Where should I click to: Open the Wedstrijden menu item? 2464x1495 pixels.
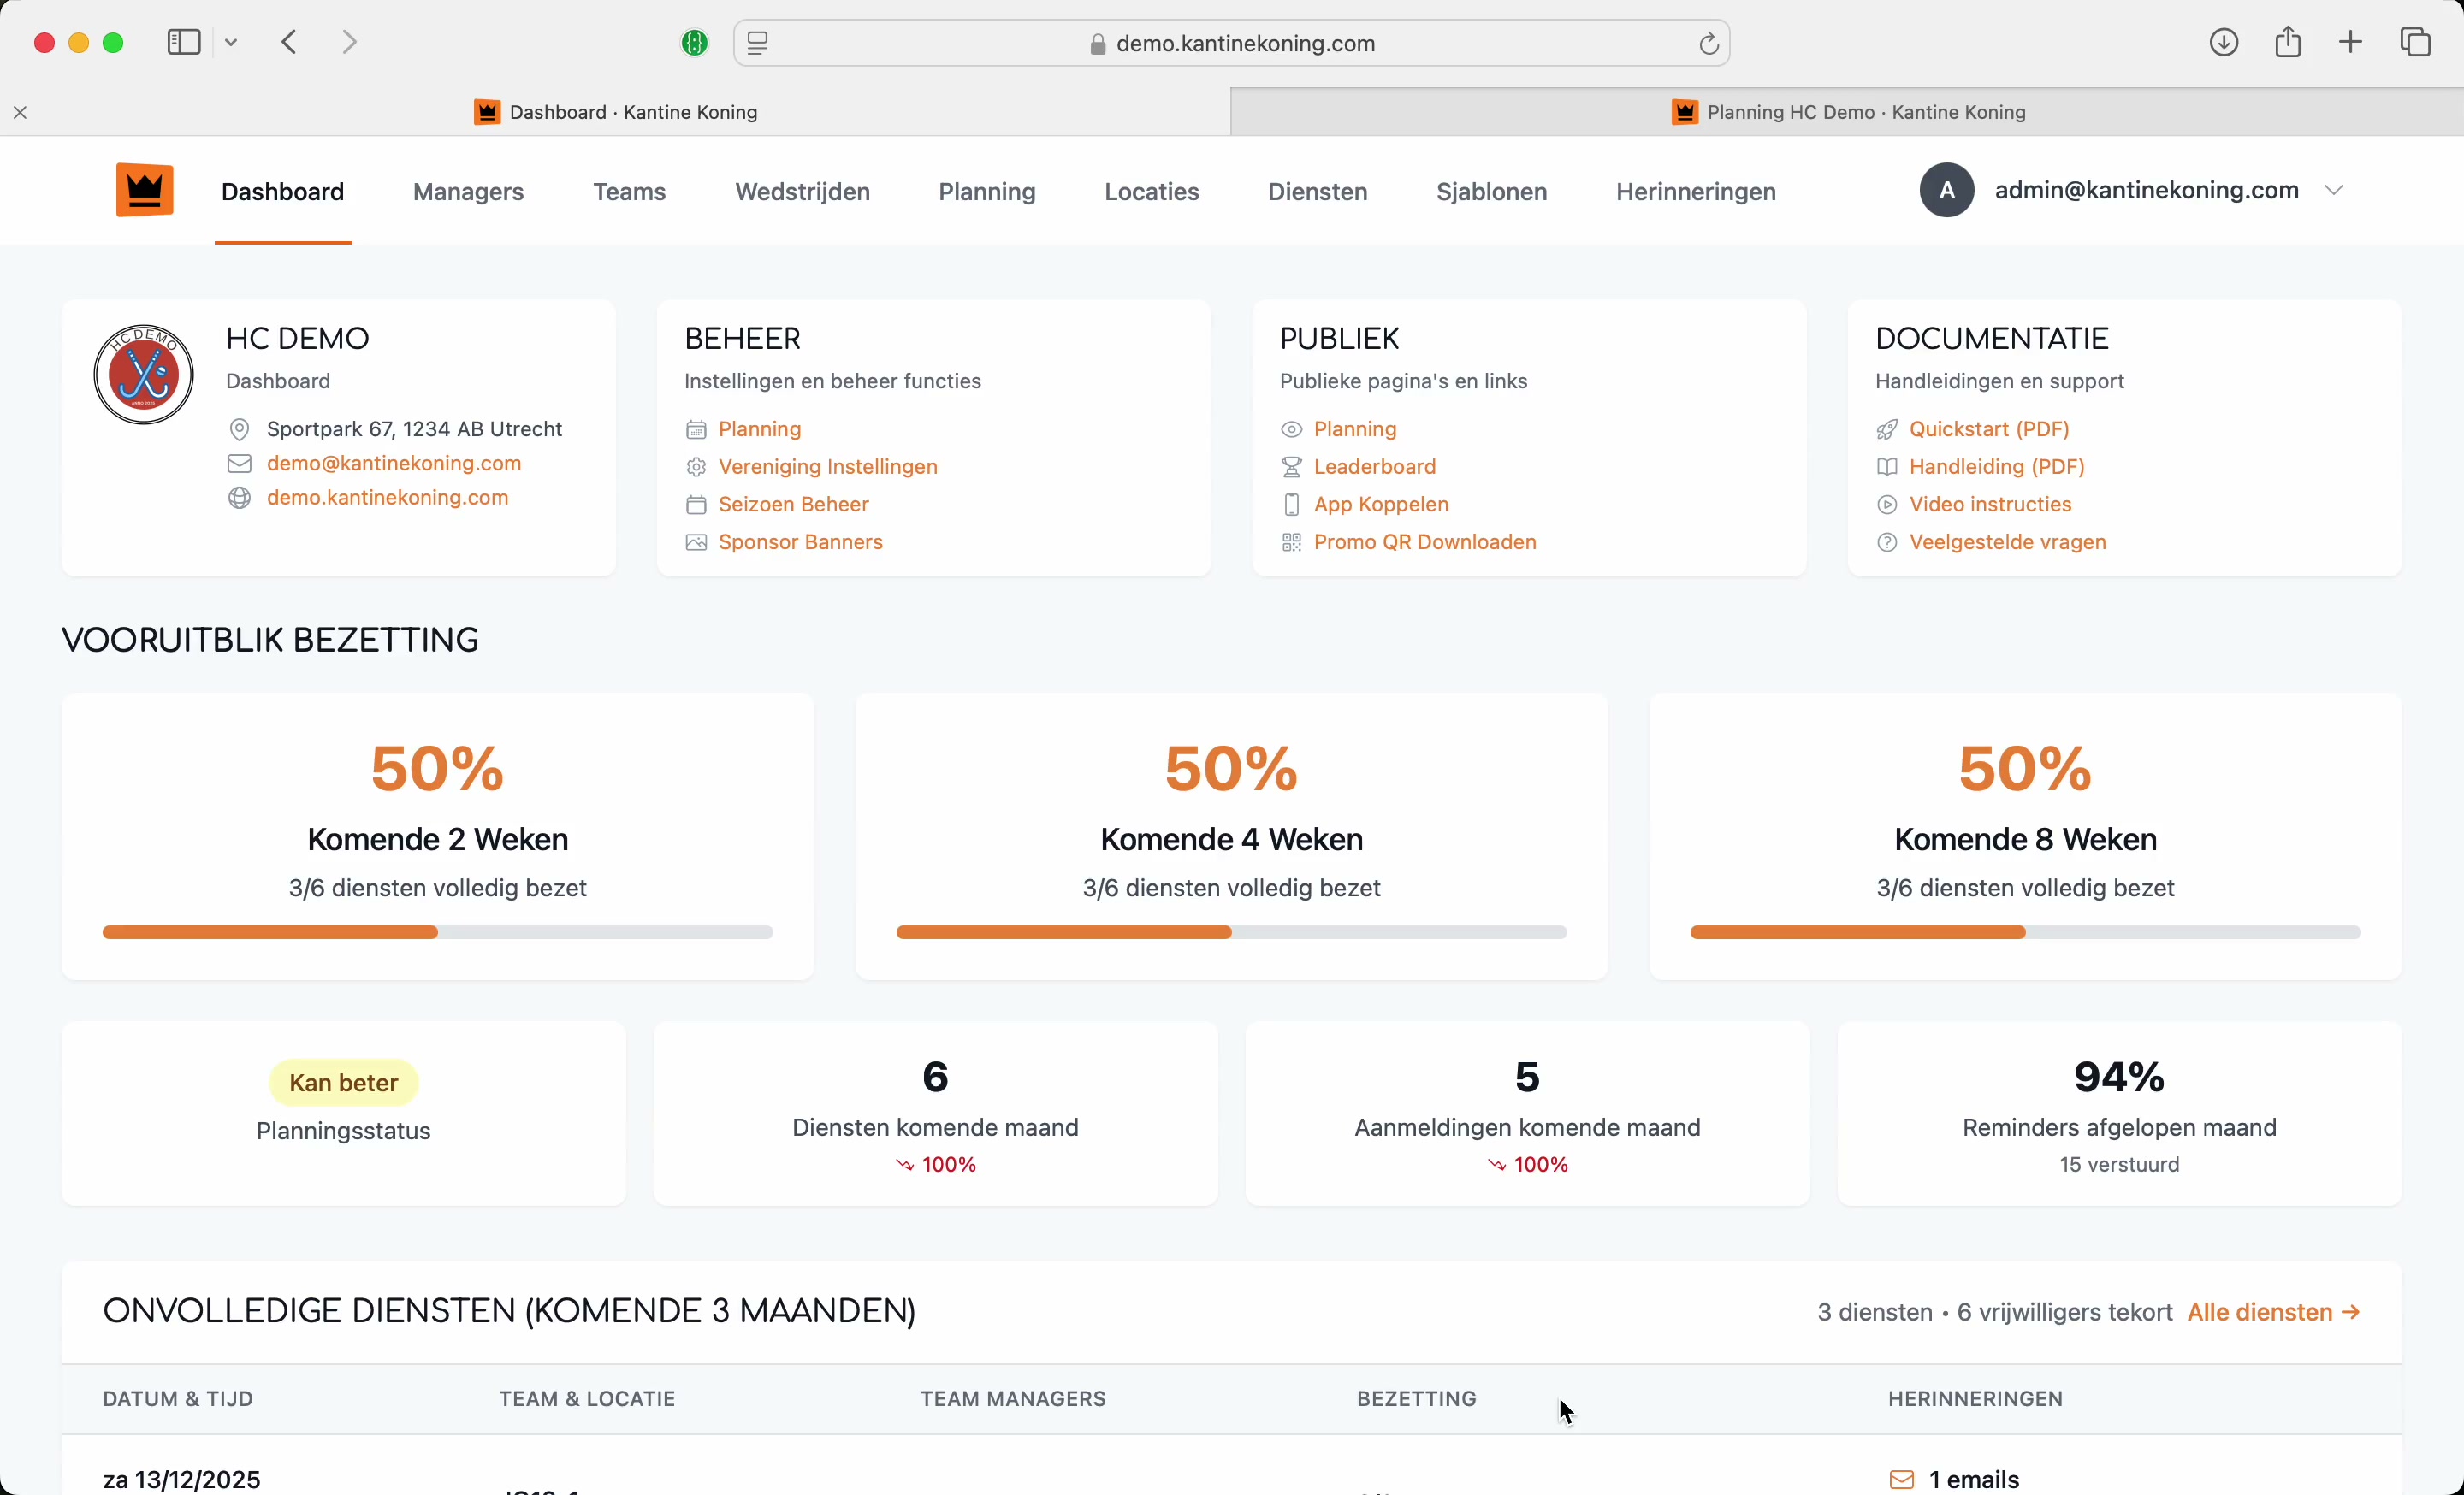pyautogui.click(x=802, y=192)
